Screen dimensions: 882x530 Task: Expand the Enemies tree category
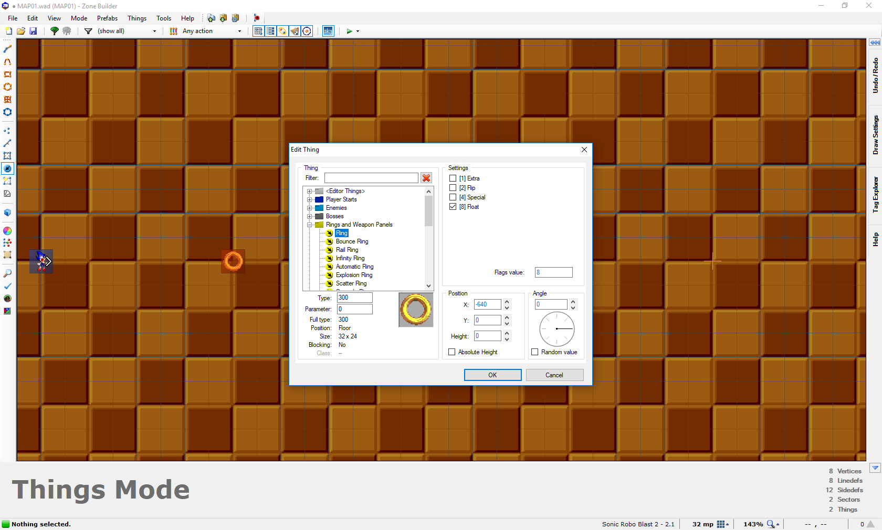310,208
